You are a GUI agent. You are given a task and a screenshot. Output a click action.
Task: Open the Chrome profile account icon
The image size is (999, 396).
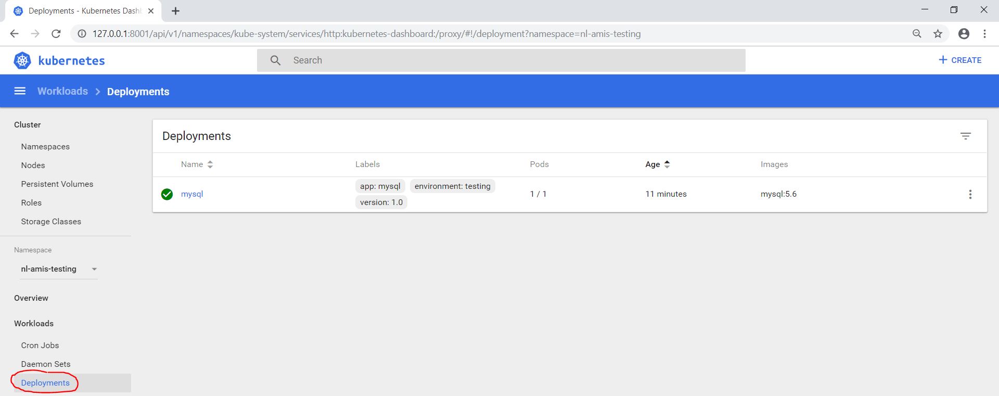pyautogui.click(x=964, y=34)
